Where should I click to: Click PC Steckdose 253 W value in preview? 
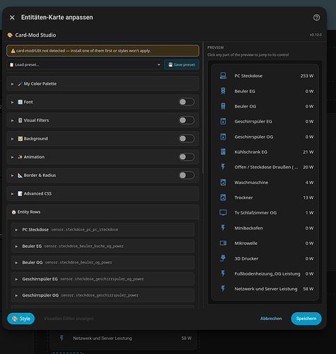coord(307,76)
